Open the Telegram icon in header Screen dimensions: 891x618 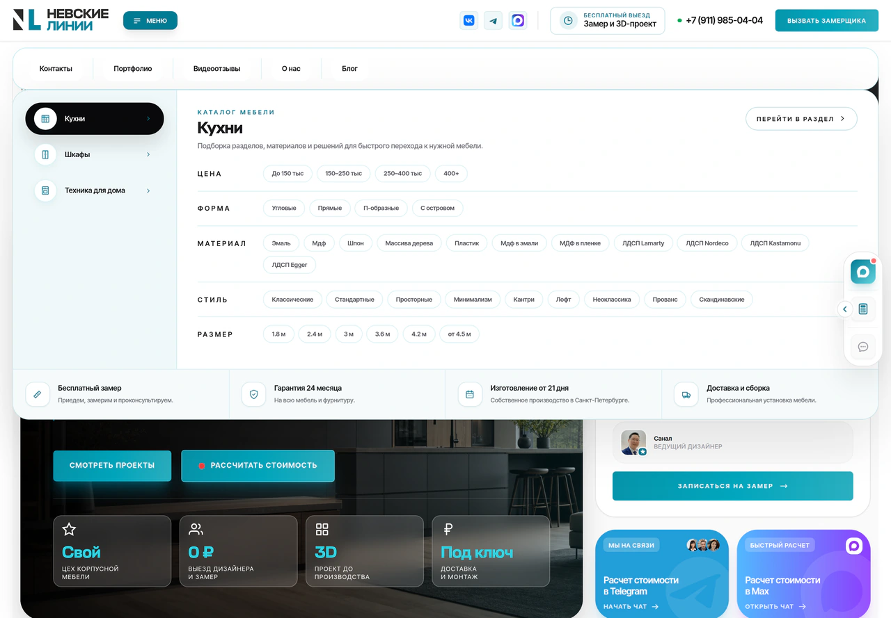(x=494, y=21)
